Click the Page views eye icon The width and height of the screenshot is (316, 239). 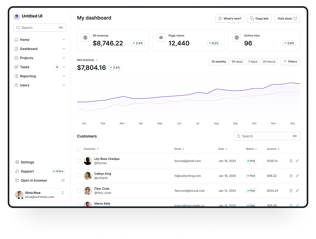161,38
